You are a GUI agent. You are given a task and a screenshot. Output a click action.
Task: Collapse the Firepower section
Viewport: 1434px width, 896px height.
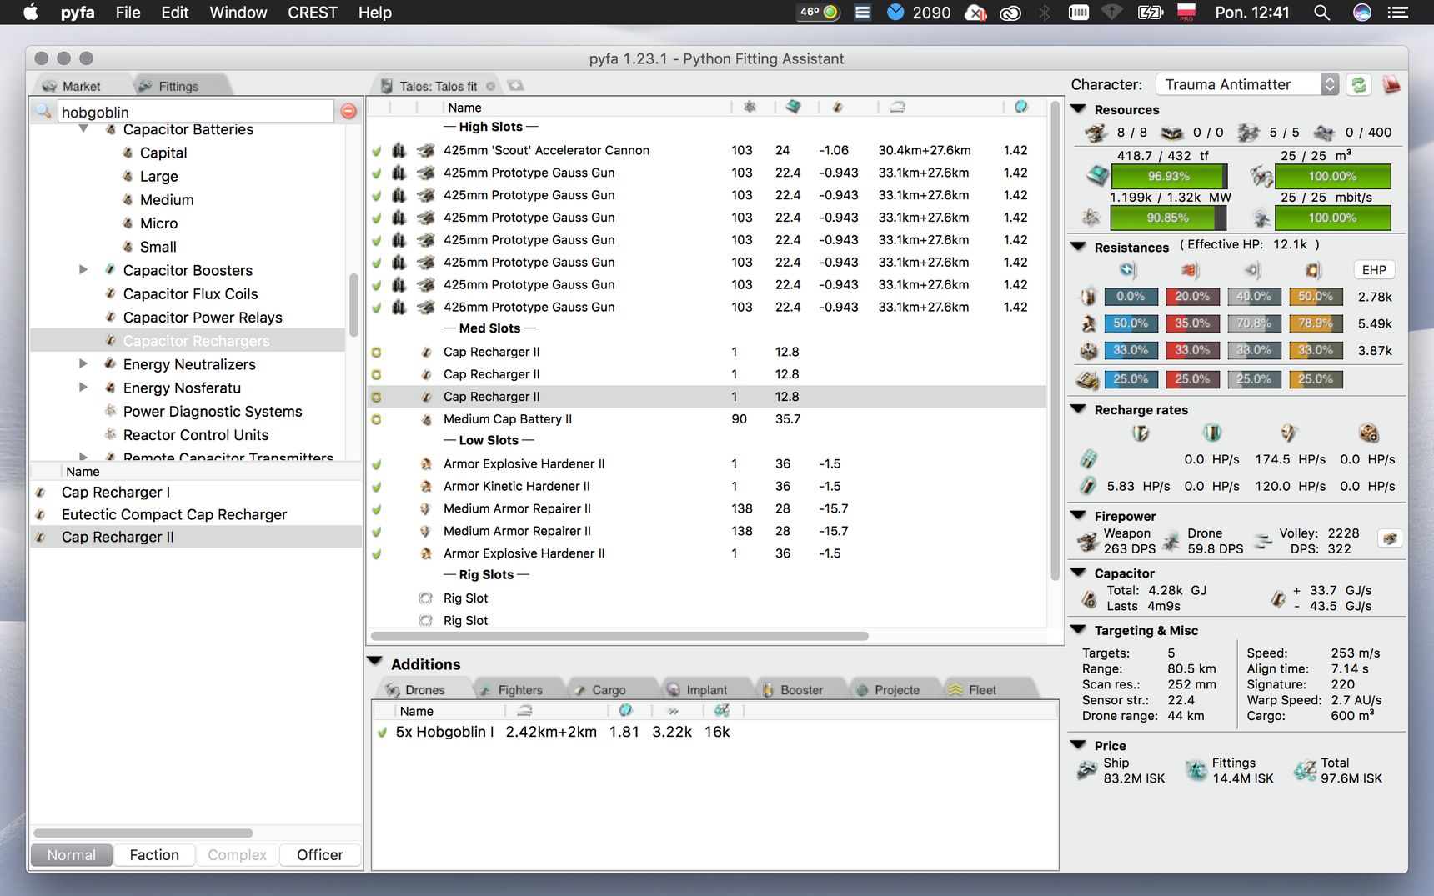click(1078, 516)
